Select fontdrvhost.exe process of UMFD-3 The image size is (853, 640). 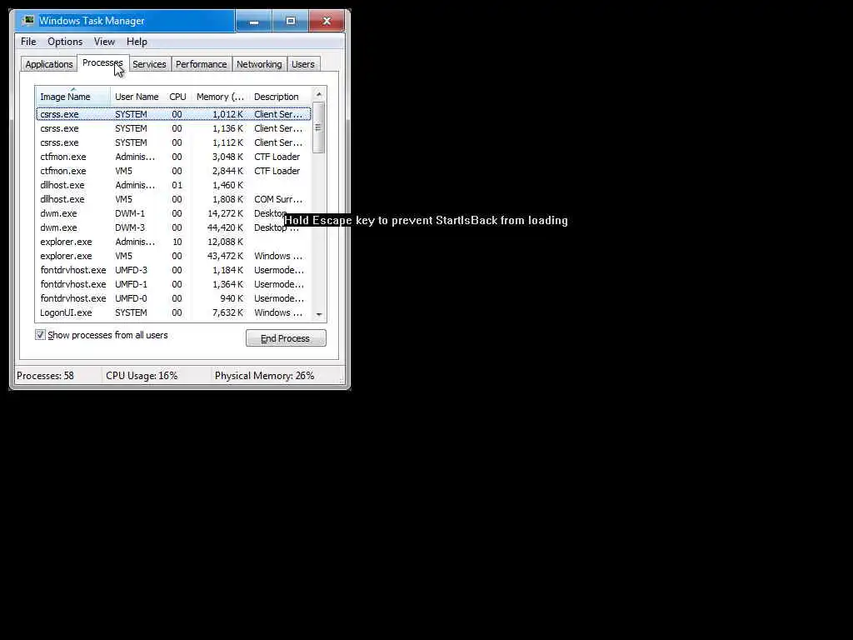[x=173, y=270]
